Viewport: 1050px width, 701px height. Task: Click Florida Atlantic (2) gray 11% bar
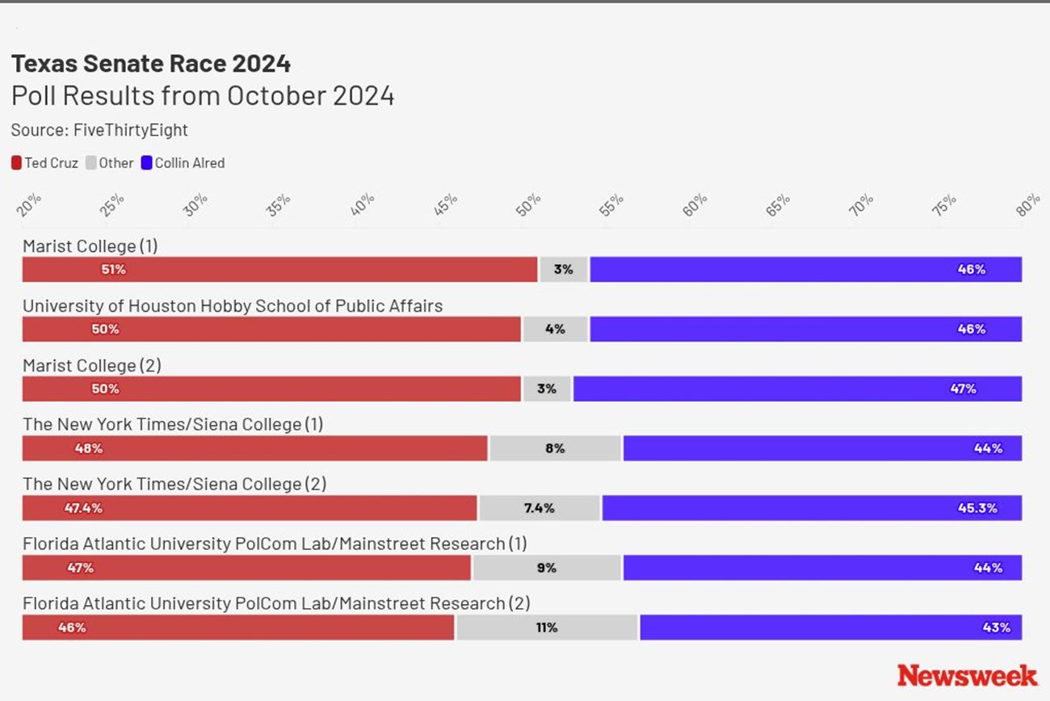point(547,628)
